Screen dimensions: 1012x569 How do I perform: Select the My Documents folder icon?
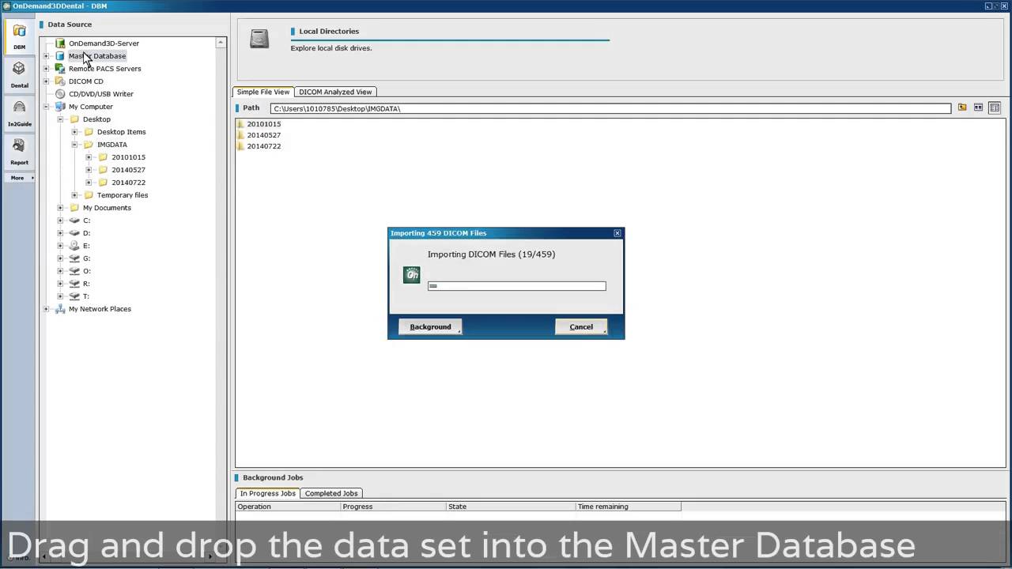[74, 208]
